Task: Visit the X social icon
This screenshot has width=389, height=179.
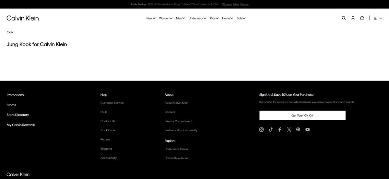Action: pyautogui.click(x=289, y=129)
